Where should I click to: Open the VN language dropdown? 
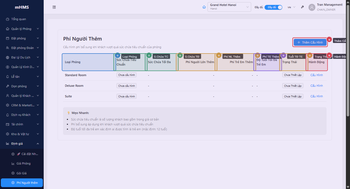(x=291, y=7)
